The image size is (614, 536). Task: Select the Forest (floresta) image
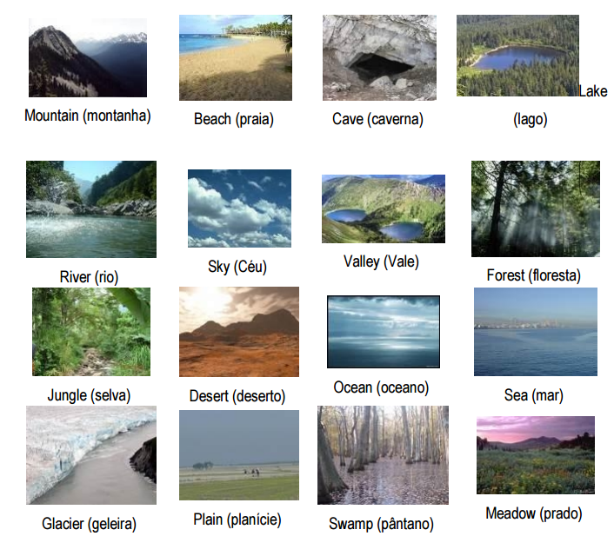coord(536,208)
